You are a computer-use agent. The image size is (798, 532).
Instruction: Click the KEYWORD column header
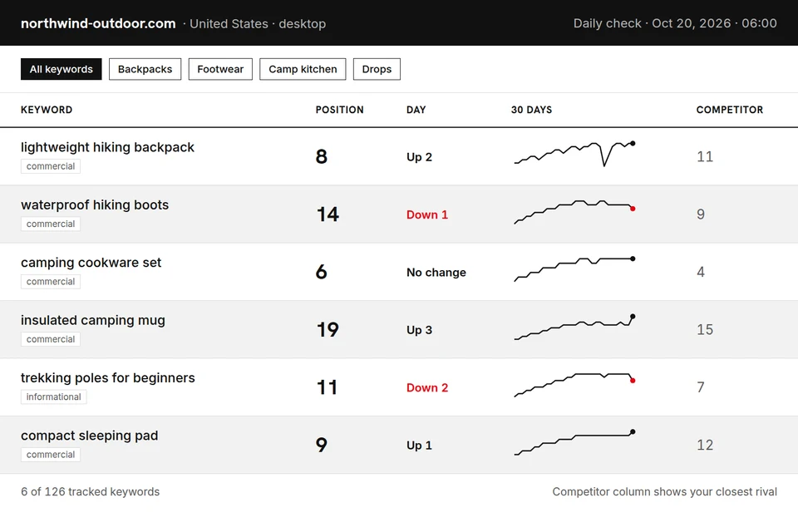[47, 110]
